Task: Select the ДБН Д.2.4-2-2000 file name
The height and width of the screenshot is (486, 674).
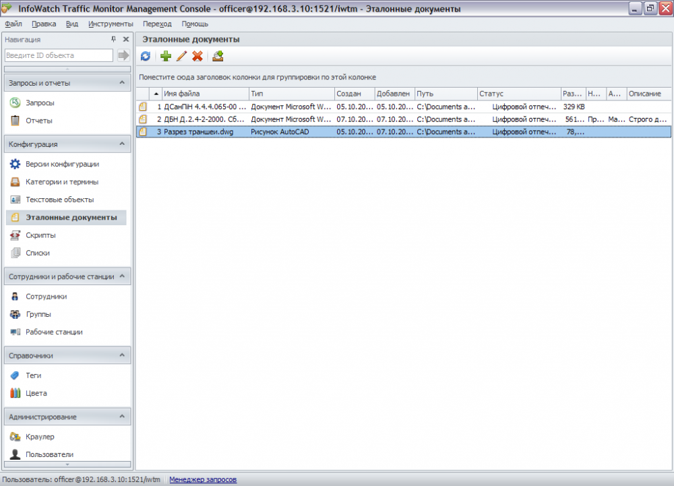Action: (204, 119)
